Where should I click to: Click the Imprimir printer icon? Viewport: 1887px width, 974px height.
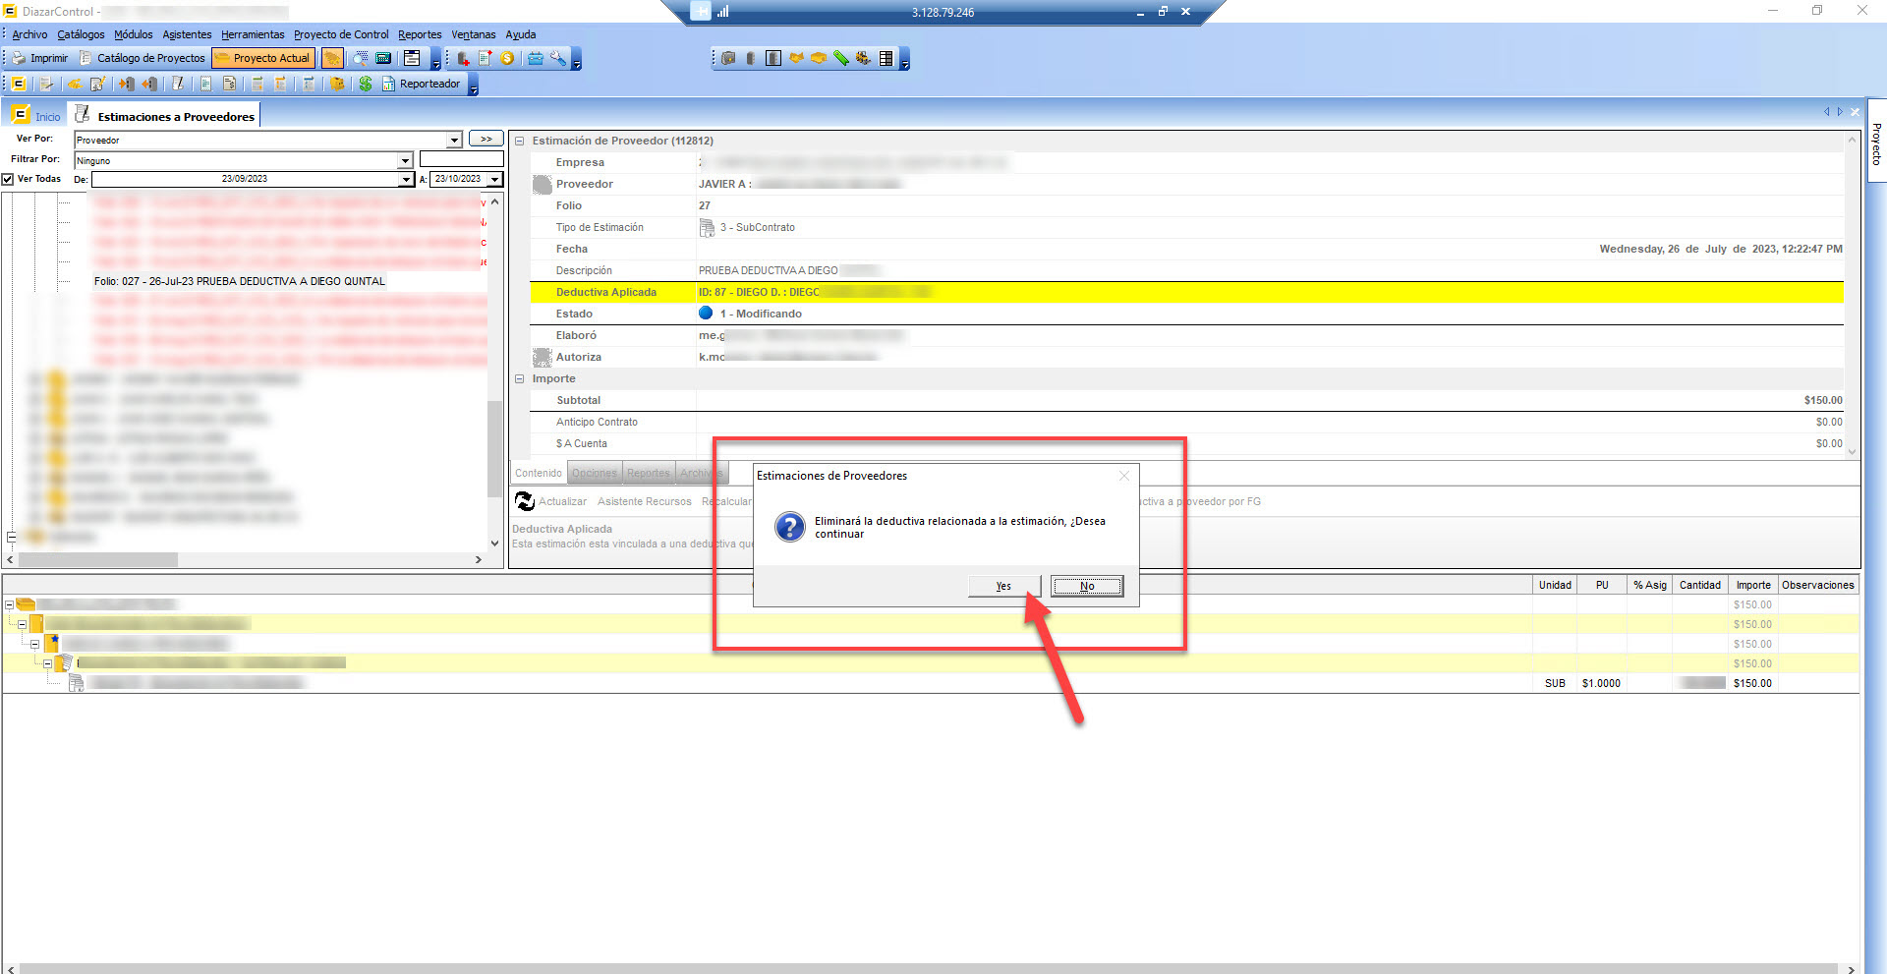point(19,58)
